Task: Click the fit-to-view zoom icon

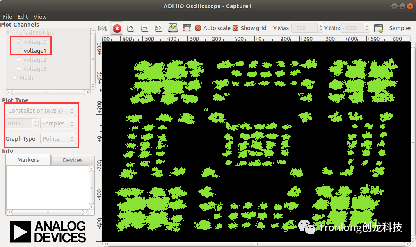Action: [x=158, y=28]
